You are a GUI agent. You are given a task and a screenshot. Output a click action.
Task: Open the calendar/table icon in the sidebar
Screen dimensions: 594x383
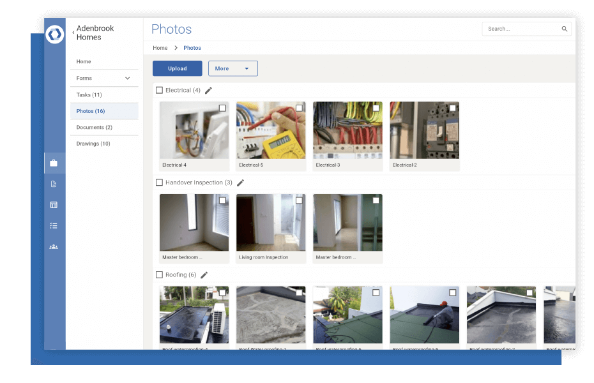(55, 205)
